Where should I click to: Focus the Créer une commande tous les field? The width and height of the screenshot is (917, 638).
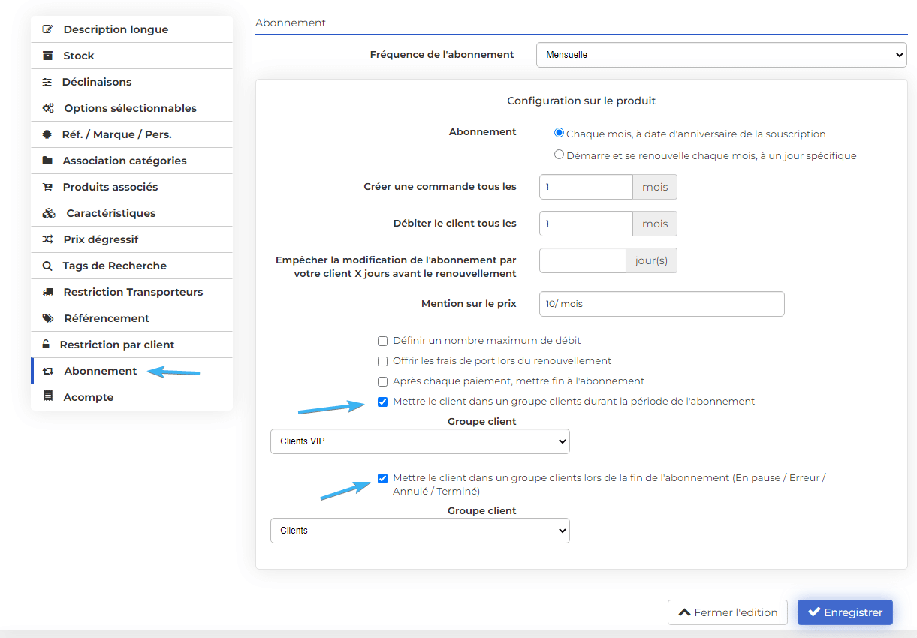coord(586,187)
